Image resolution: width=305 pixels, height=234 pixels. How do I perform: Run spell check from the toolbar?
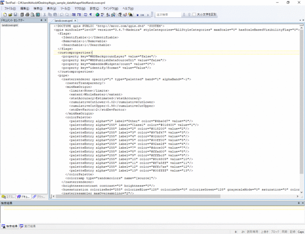tap(102, 15)
